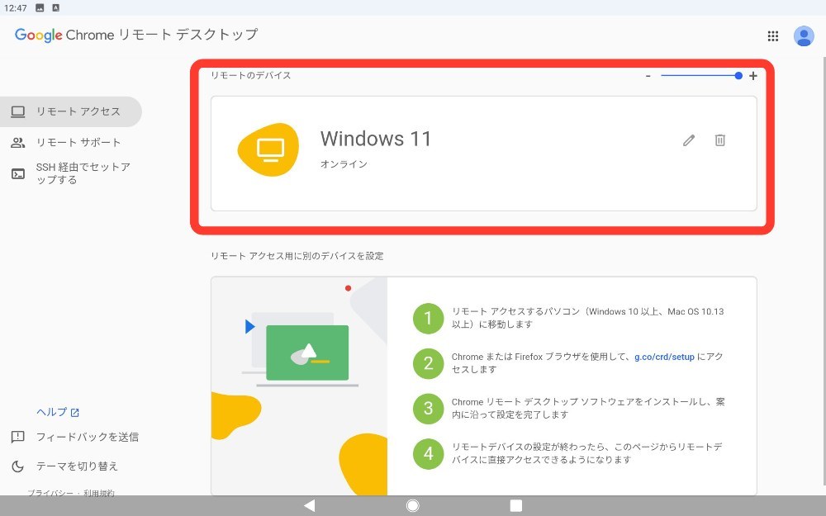826x516 pixels.
Task: Click the minus icon beside the size slider
Action: tap(648, 76)
